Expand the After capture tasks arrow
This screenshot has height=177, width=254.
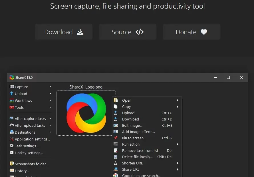(x=50, y=118)
